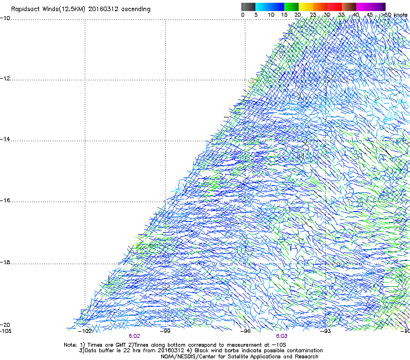The height and width of the screenshot is (360, 410).
Task: Click the 'Data buffer is 22 hrs' note line
Action: 201,351
